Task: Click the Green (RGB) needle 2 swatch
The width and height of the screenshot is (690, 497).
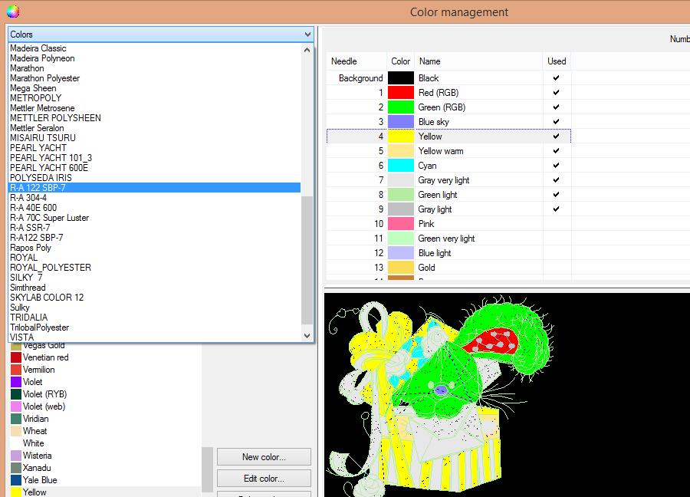Action: point(400,107)
